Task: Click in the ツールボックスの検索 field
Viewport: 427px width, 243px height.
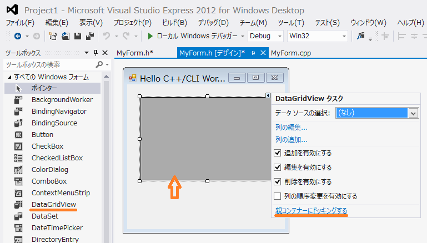Action: click(x=49, y=64)
